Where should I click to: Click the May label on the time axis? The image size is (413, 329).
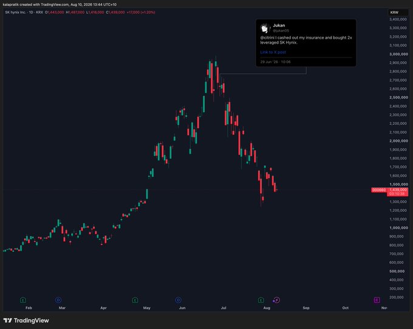click(x=147, y=308)
